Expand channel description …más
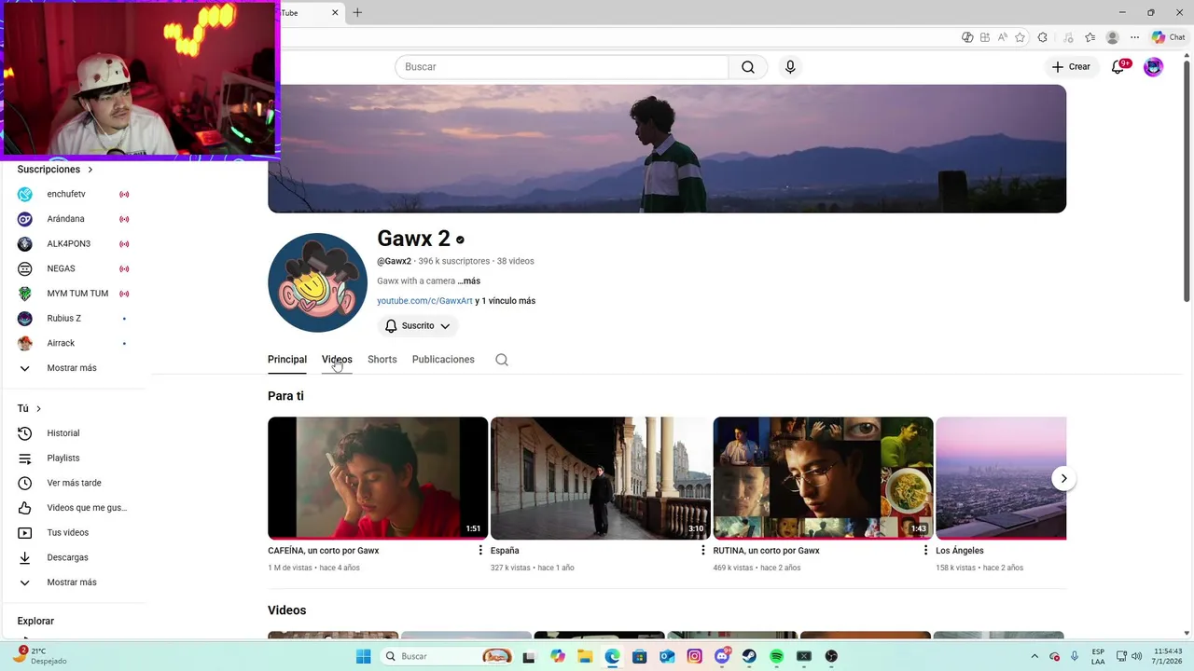The width and height of the screenshot is (1194, 671). (x=469, y=281)
